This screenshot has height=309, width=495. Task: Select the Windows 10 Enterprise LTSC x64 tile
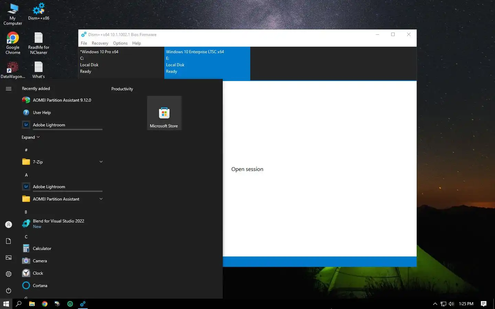[207, 63]
